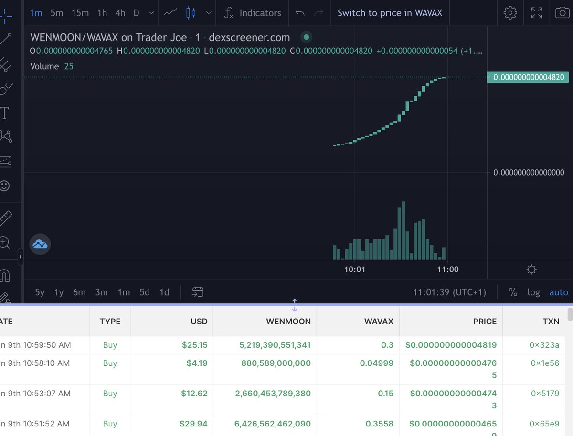Toggle percentage price scale
573x436 pixels.
[513, 292]
